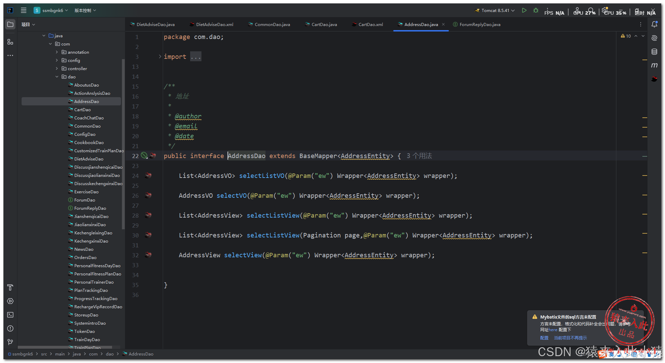Switch to the DietAdviseDao.java tab

[x=152, y=24]
